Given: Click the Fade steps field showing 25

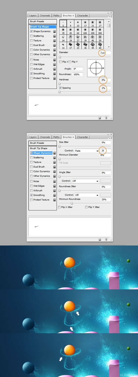Looking at the screenshot, I should click(103, 151).
